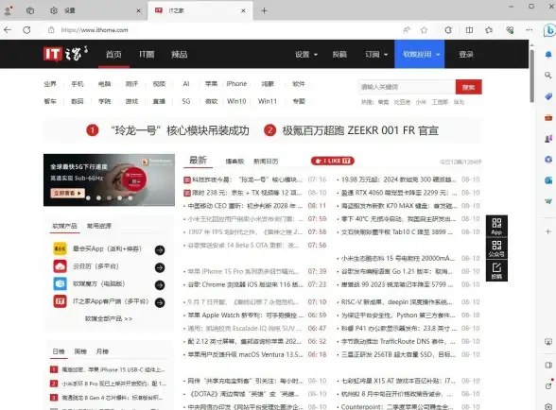Open headline about ZEEKR 001 FR
This screenshot has width=556, height=410.
tap(360, 130)
